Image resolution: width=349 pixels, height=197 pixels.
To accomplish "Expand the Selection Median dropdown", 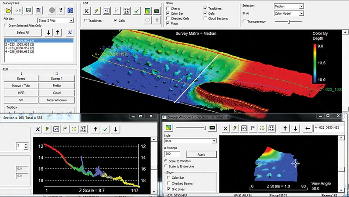I will (288, 7).
